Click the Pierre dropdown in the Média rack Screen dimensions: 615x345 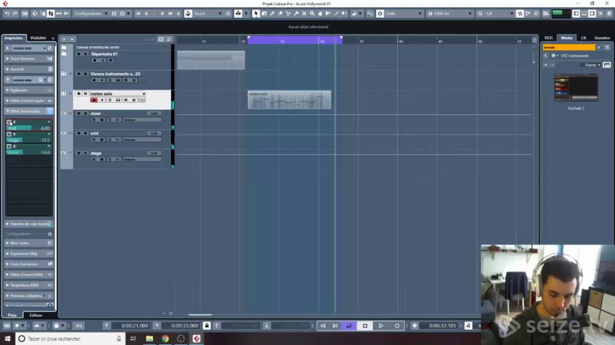click(591, 65)
